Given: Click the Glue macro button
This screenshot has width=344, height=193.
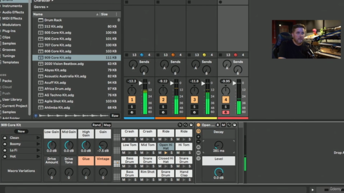Looking at the screenshot, I should (86, 161).
